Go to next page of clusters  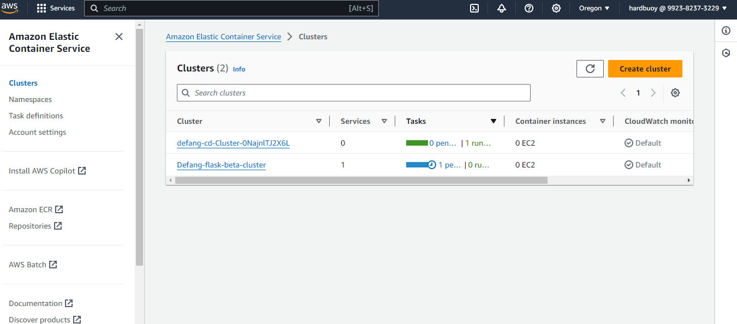(653, 93)
